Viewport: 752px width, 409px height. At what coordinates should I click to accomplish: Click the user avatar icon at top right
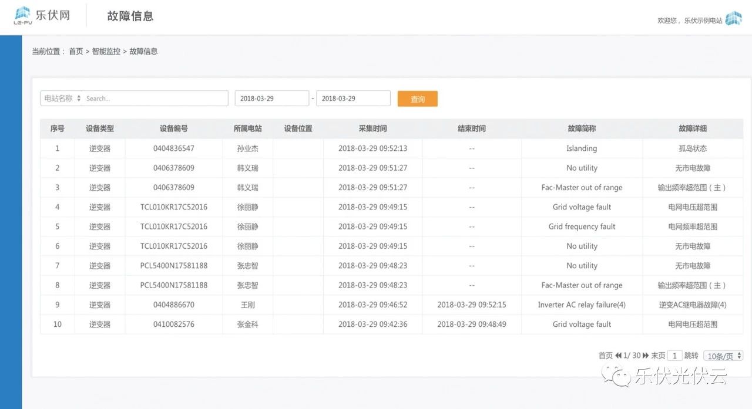click(x=733, y=19)
